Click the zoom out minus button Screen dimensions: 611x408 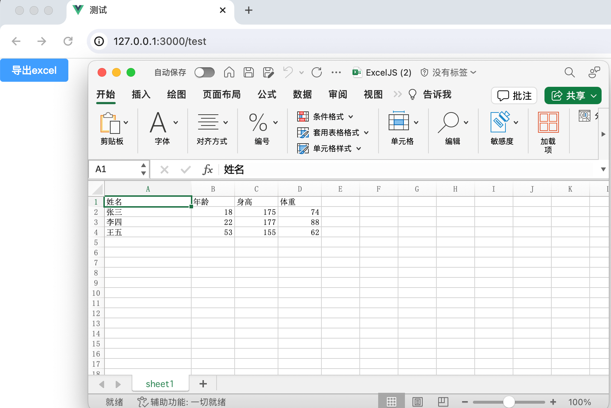(x=465, y=402)
